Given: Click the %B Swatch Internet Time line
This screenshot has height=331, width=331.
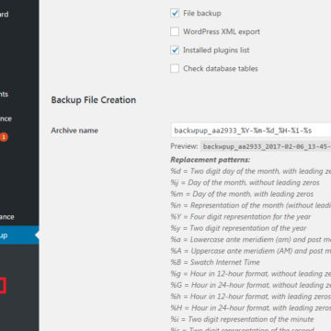Looking at the screenshot, I should point(215,262).
